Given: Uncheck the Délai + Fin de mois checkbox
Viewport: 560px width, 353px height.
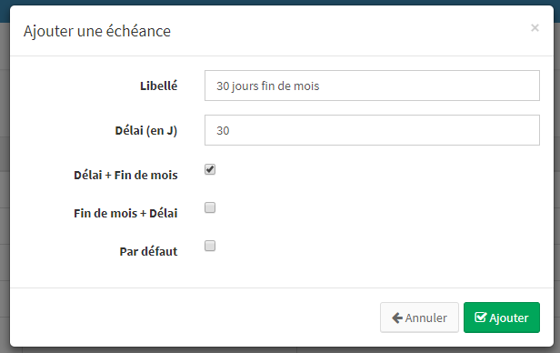Looking at the screenshot, I should coord(210,169).
